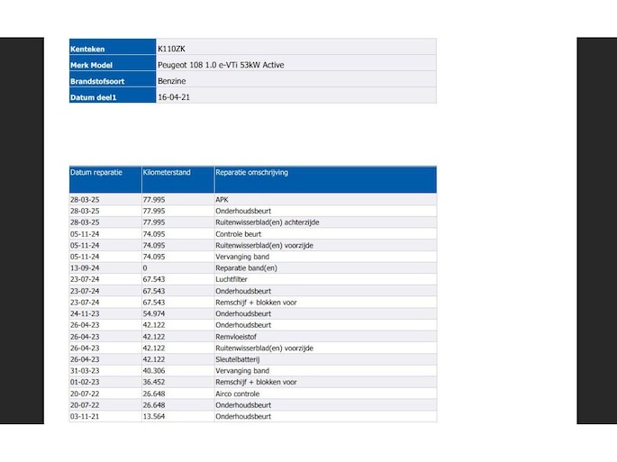Screen dimensions: 617x462
Task: Click the APK repair row
Action: pos(252,200)
